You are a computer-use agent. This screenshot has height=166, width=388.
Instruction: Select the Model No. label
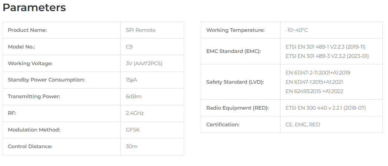point(21,47)
